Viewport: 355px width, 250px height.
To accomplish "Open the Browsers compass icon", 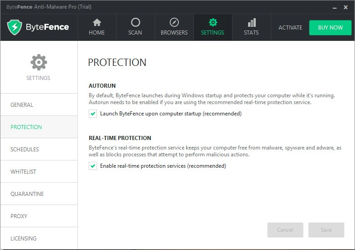I will pos(174,22).
